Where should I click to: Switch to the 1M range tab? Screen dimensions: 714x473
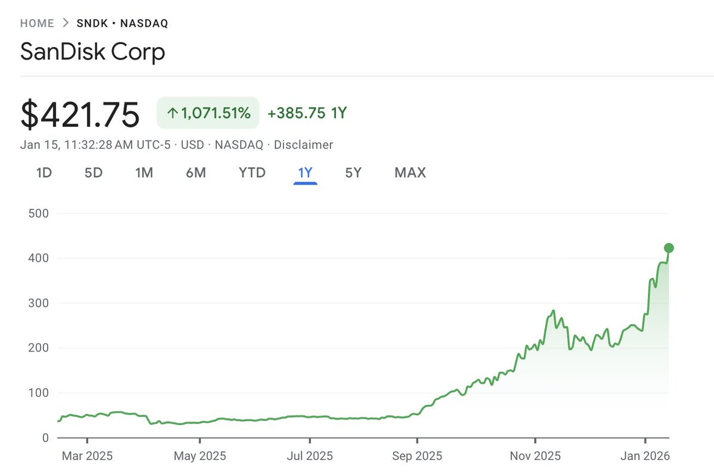coord(144,173)
